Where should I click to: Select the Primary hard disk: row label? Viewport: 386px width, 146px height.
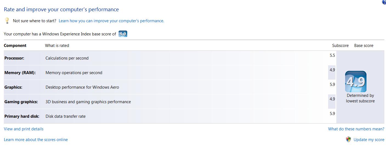(22, 116)
